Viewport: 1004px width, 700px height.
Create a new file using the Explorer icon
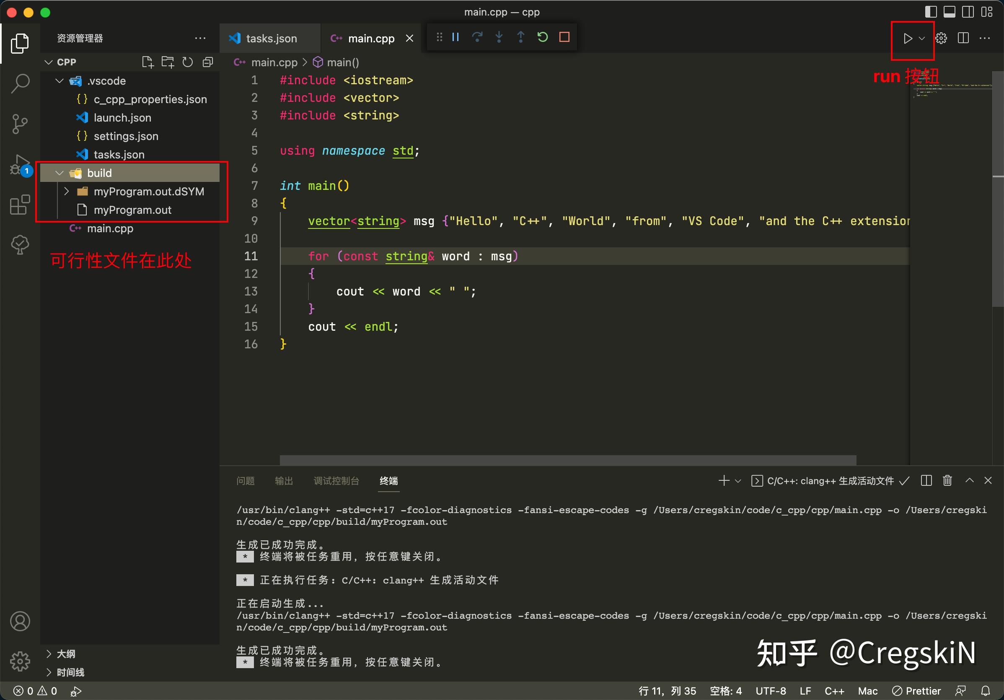148,62
